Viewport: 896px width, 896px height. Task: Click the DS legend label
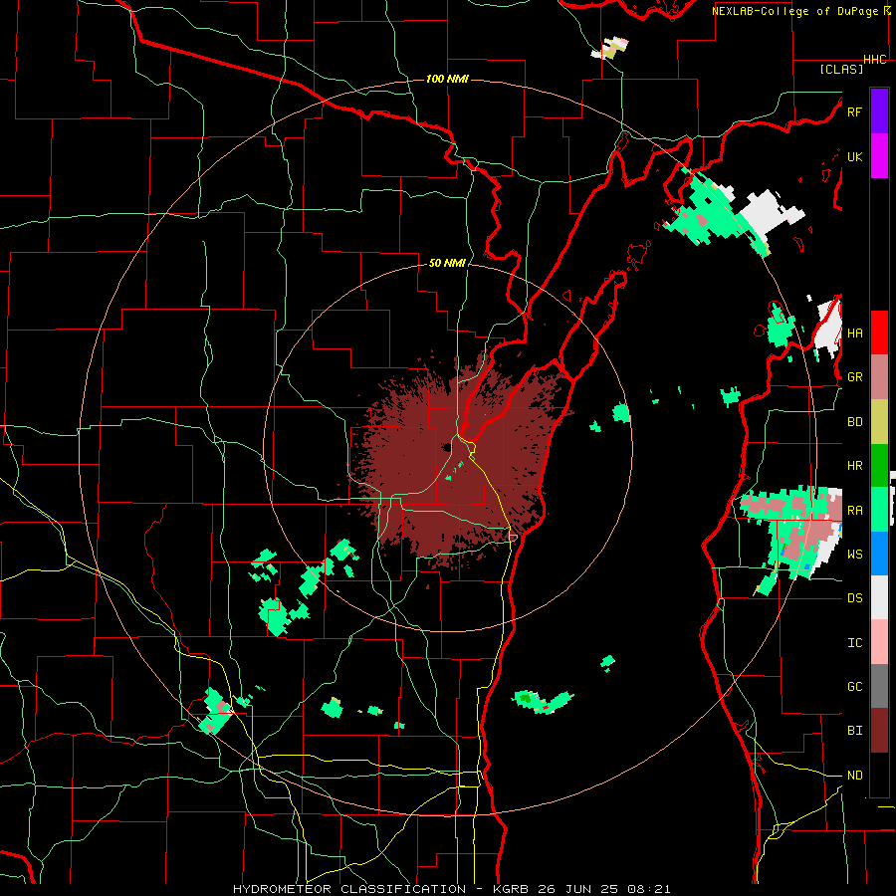click(854, 598)
